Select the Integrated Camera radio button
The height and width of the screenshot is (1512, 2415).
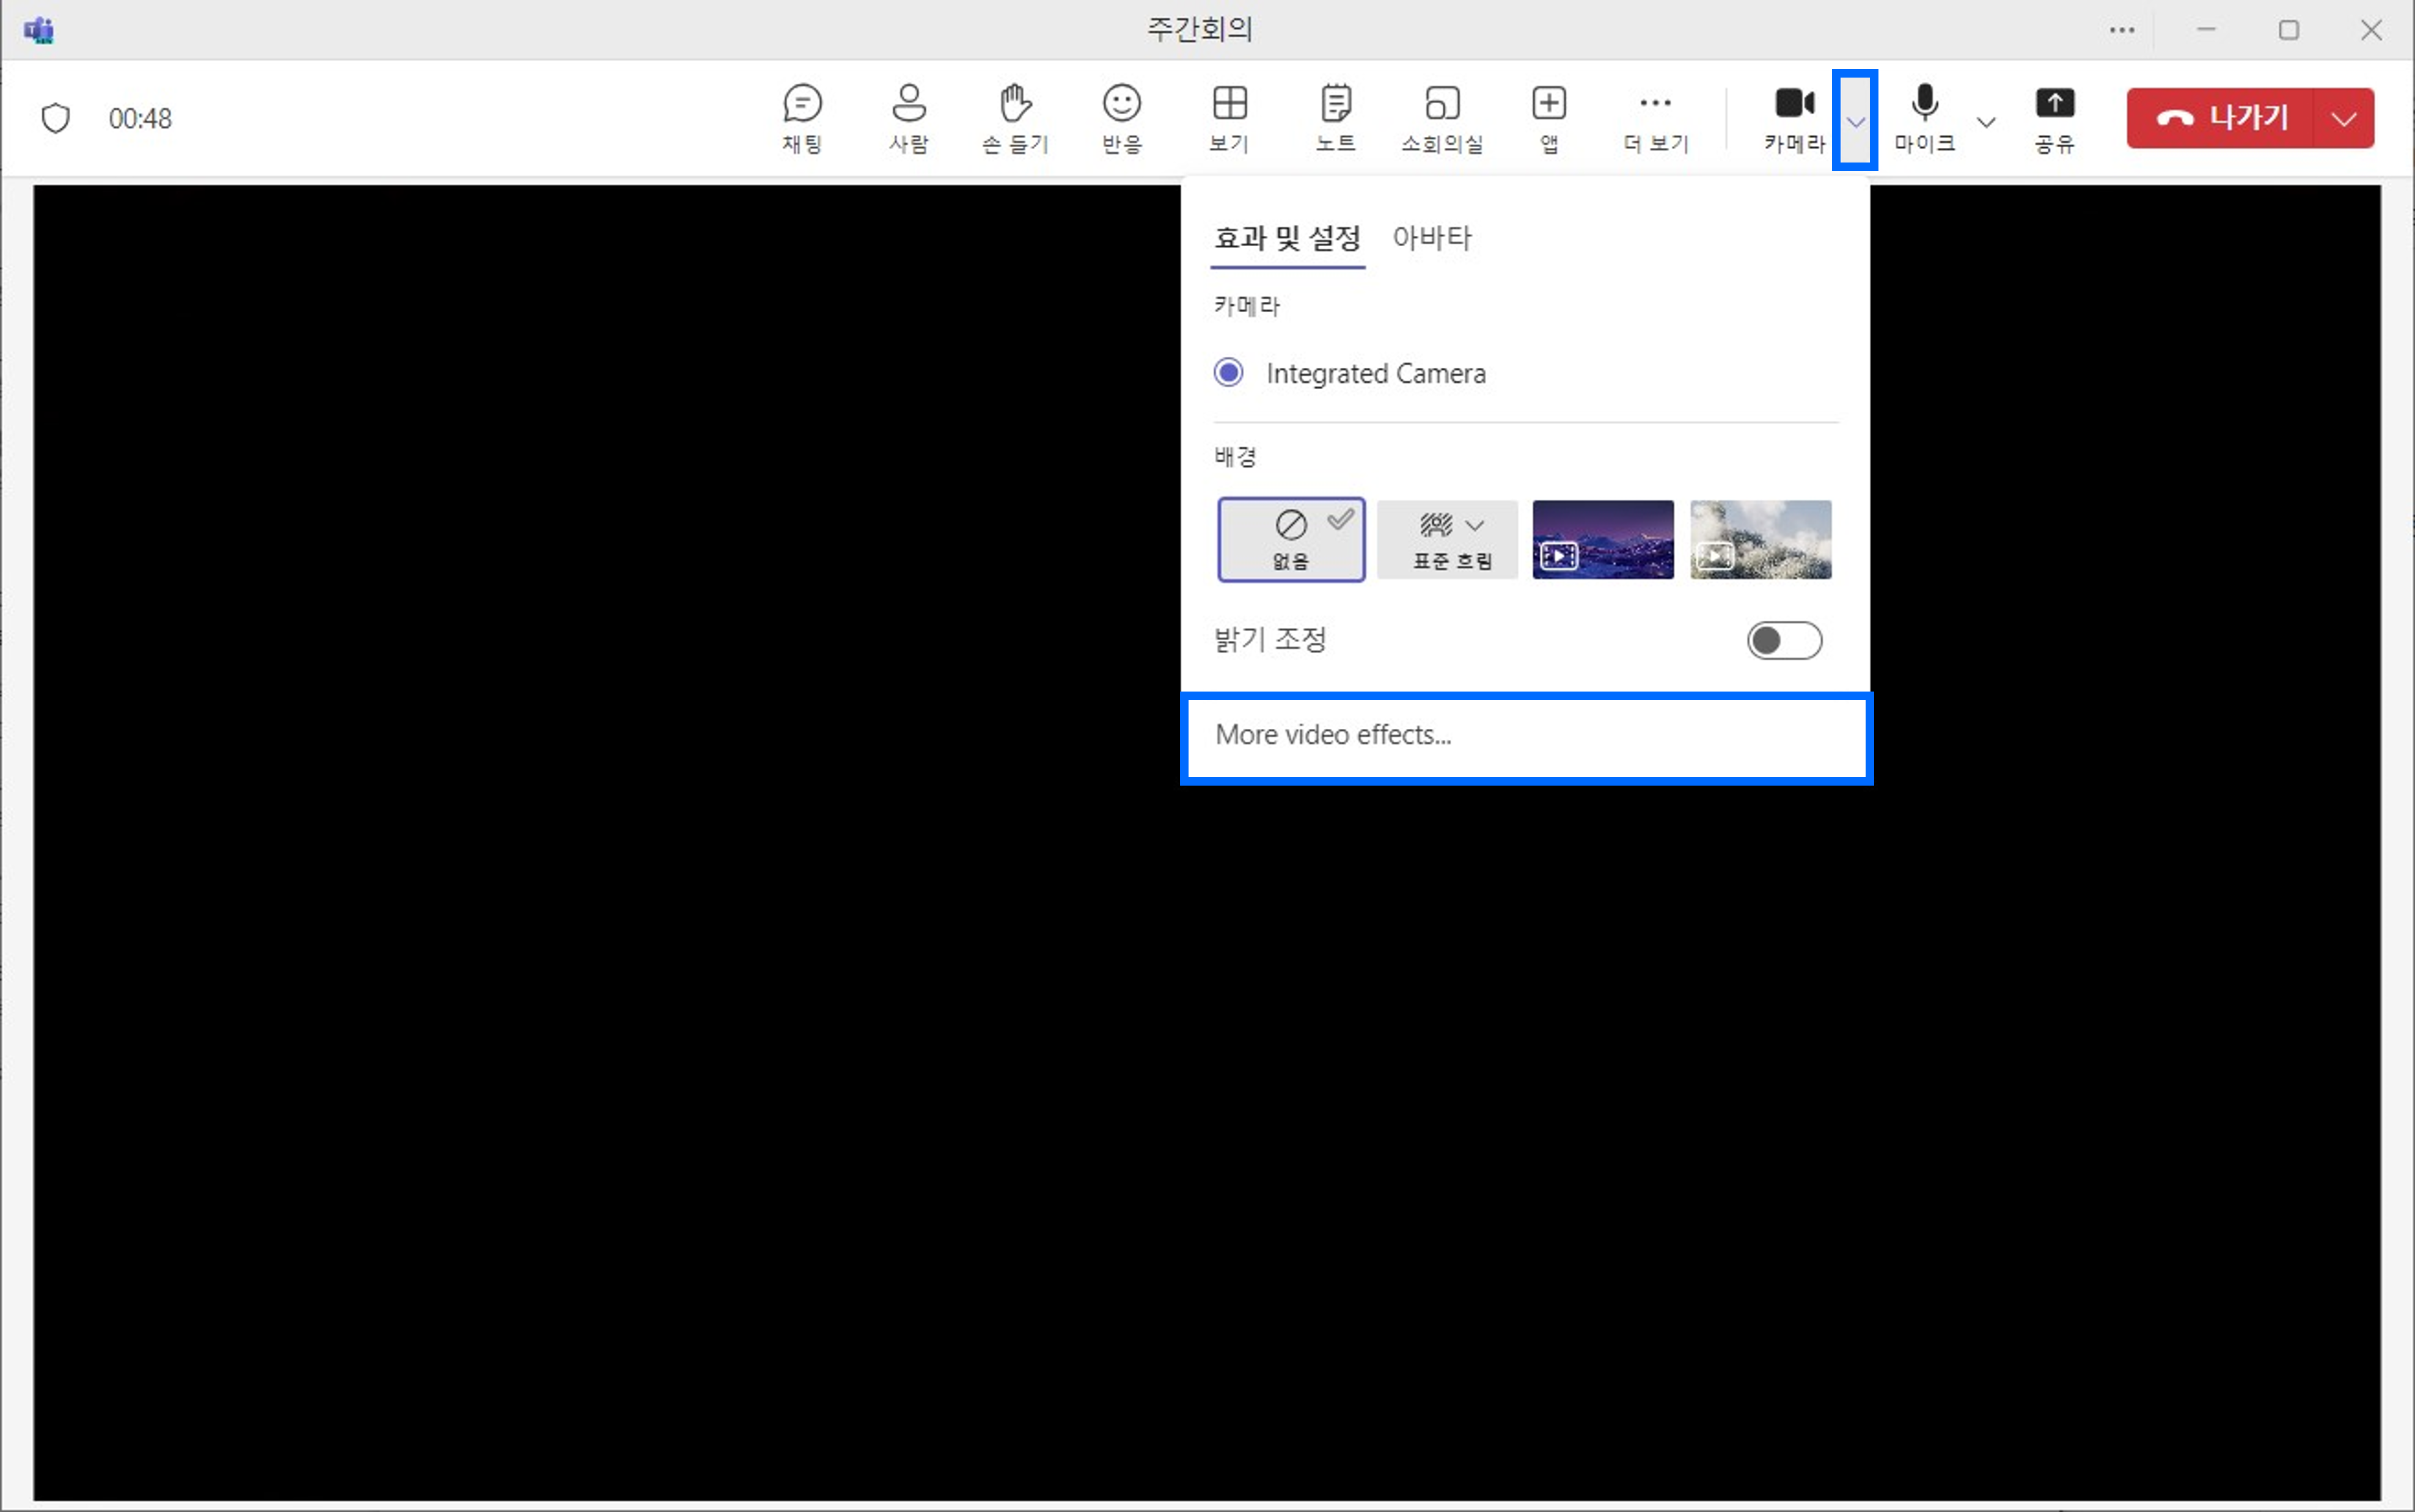[1228, 373]
